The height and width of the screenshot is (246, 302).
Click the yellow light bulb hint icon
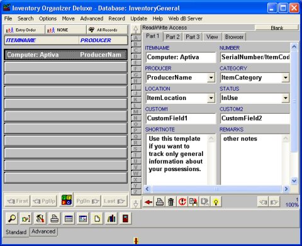[216, 202]
